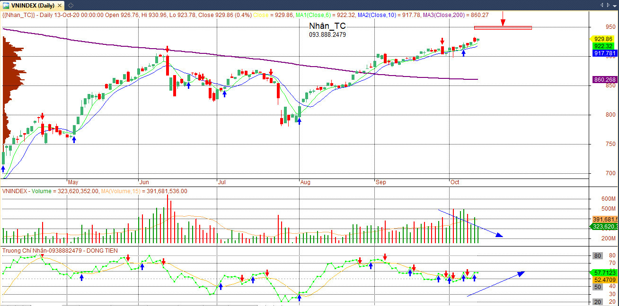Click the Jul label on the date axis

222,182
